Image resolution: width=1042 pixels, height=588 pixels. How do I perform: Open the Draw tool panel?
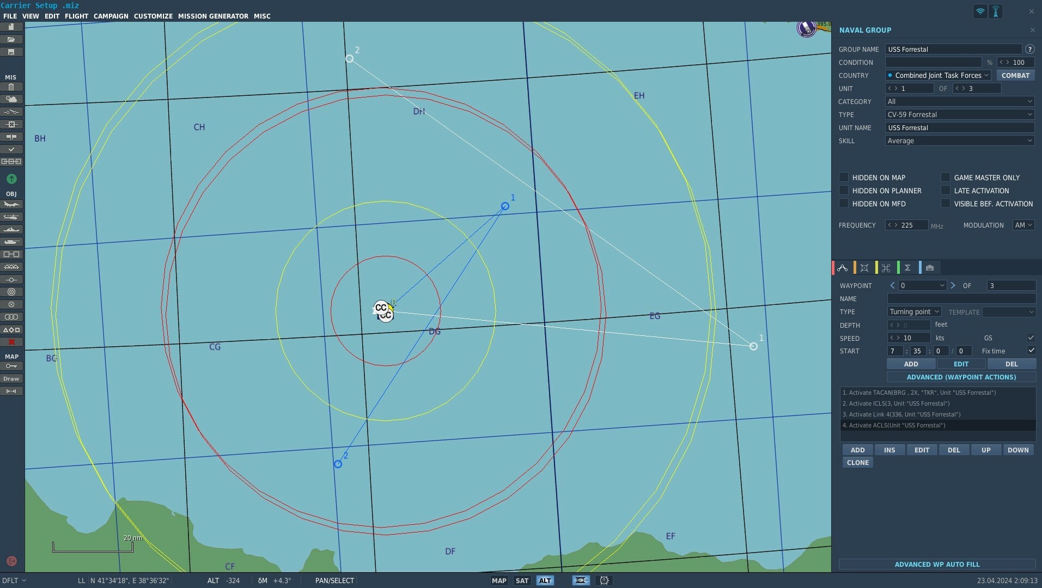pos(11,379)
